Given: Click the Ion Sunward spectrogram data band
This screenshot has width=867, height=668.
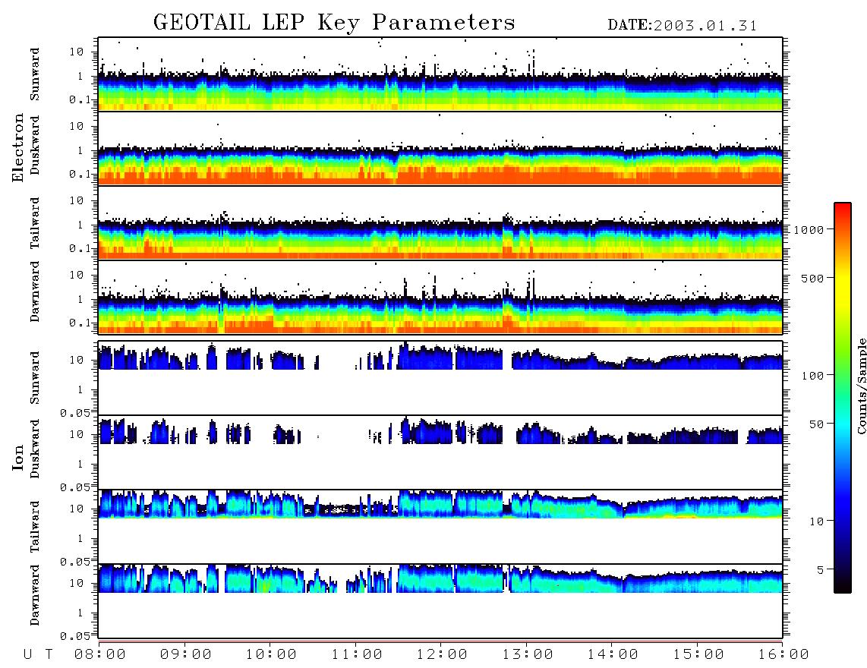Looking at the screenshot, I should click(440, 357).
